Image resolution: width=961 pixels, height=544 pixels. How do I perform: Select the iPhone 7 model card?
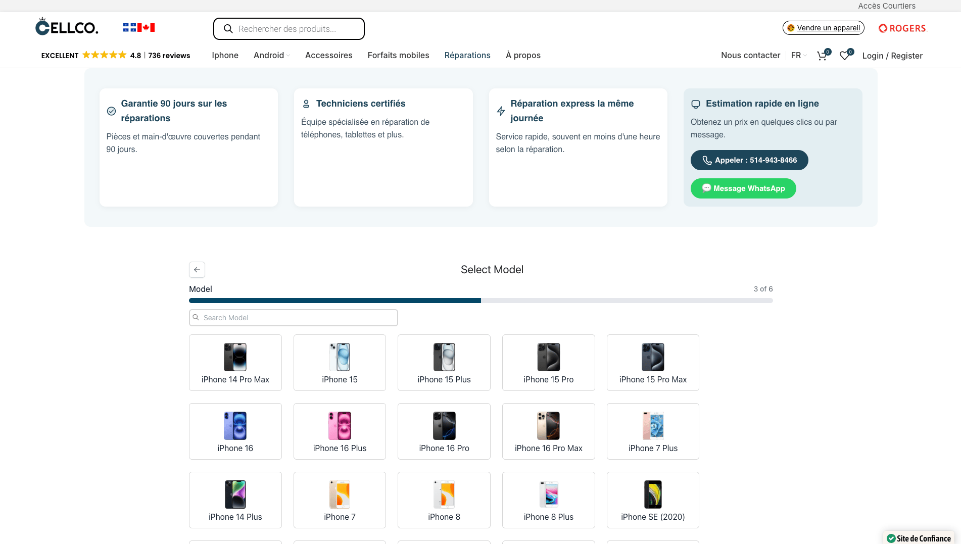(340, 500)
